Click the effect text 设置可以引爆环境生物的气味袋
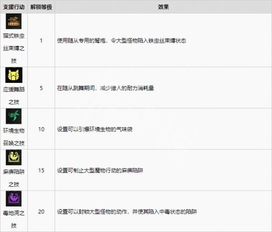This screenshot has height=232, width=272. click(x=95, y=129)
